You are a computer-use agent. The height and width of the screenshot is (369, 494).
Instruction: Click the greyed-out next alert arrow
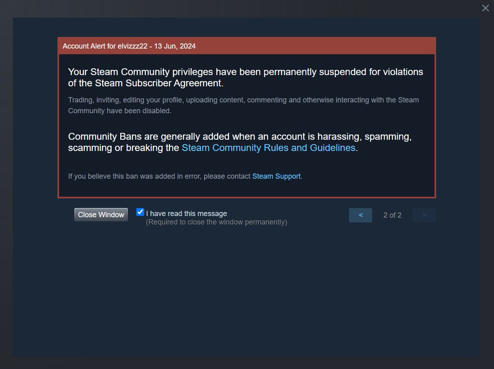click(x=424, y=215)
